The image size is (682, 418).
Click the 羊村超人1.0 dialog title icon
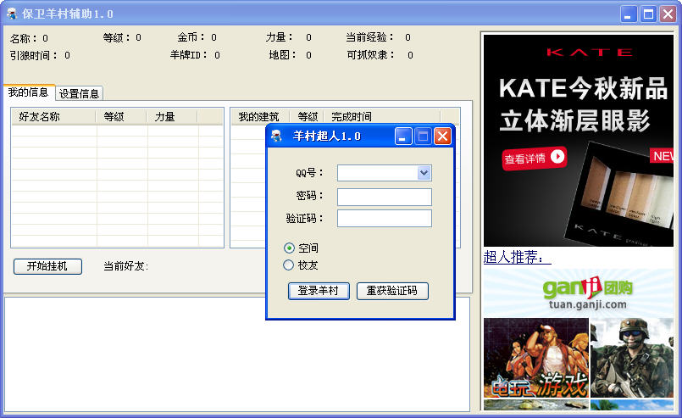(277, 136)
